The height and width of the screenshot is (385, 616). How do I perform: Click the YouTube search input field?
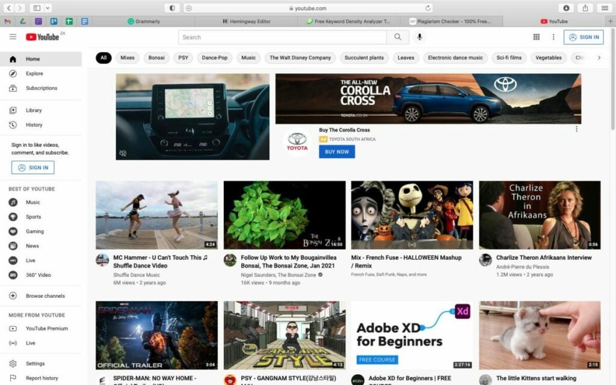(x=283, y=37)
